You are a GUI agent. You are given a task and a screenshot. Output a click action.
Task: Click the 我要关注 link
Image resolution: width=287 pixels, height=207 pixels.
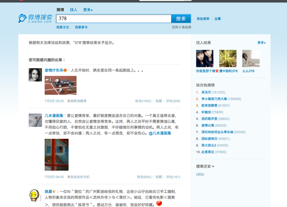[63, 27]
